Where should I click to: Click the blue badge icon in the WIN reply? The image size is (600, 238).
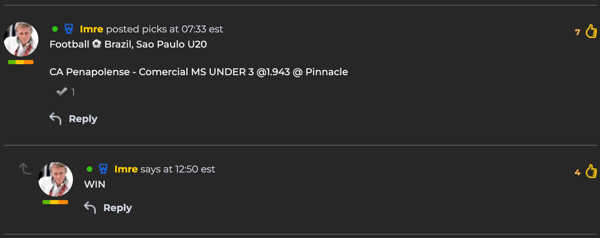pyautogui.click(x=103, y=169)
